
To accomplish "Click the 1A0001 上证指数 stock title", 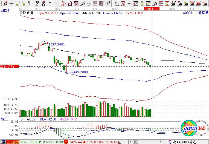I will [x=194, y=13].
